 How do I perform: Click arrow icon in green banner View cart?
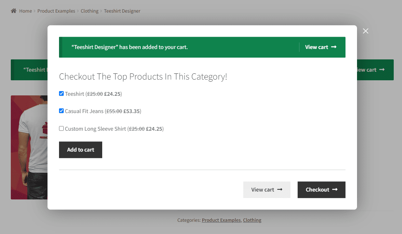click(334, 47)
